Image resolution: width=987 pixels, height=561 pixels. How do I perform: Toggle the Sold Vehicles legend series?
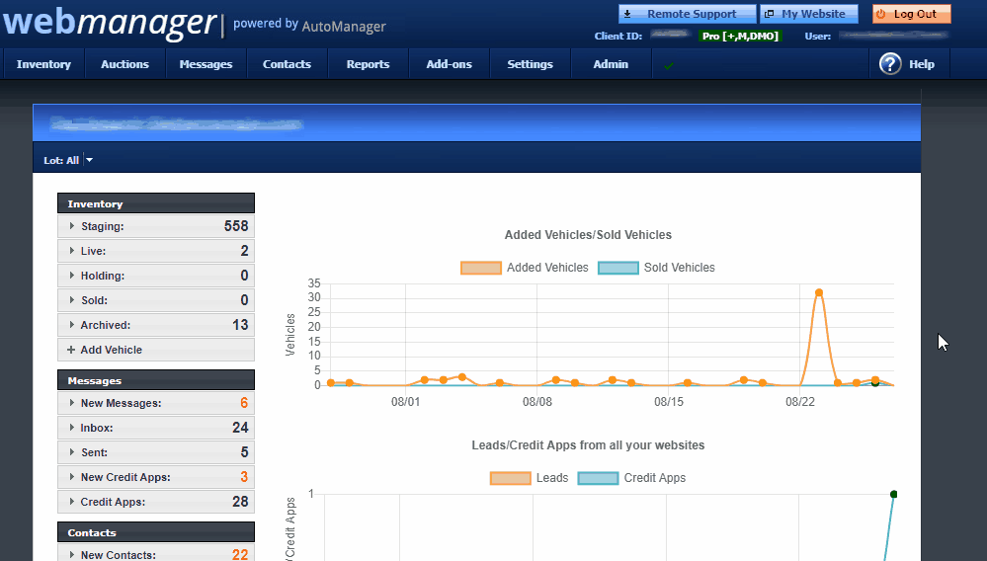coord(657,268)
